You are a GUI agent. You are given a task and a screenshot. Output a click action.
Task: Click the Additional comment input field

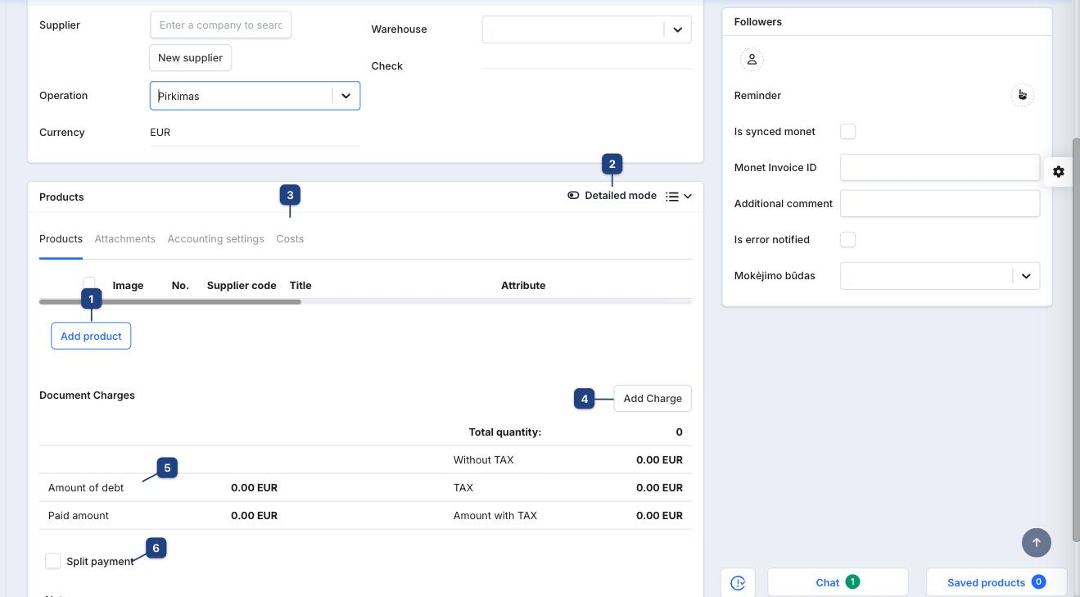940,204
